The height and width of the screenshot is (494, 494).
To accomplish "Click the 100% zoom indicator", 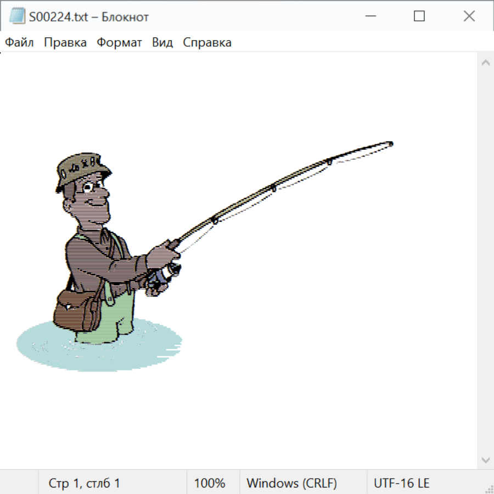I will pyautogui.click(x=210, y=483).
